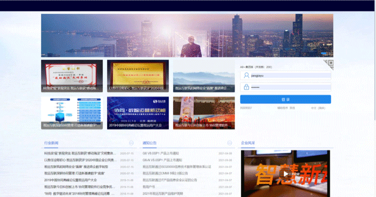Open more items icon for 通知公告
The height and width of the screenshot is (197, 376).
pos(230,143)
